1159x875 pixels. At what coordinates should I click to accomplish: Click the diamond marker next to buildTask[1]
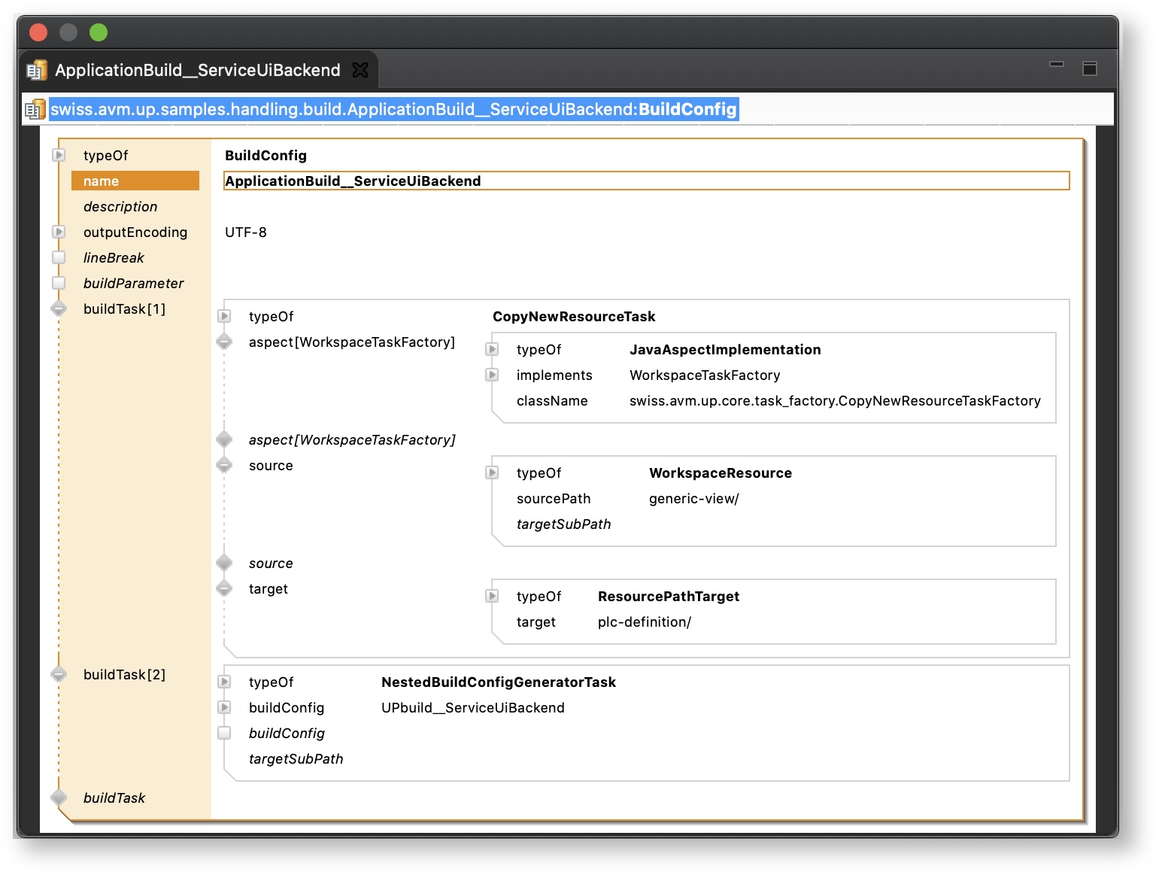pos(59,308)
